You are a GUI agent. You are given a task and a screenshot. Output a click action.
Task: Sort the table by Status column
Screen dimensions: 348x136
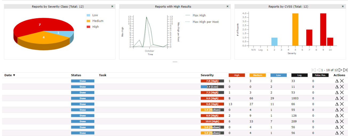76,75
